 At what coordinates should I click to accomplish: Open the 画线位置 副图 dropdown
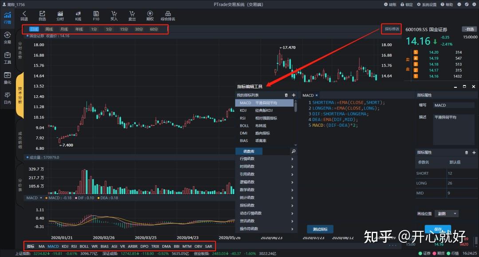click(448, 213)
